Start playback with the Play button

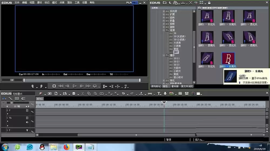click(75, 86)
